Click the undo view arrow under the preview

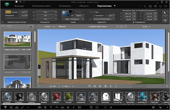(90, 86)
